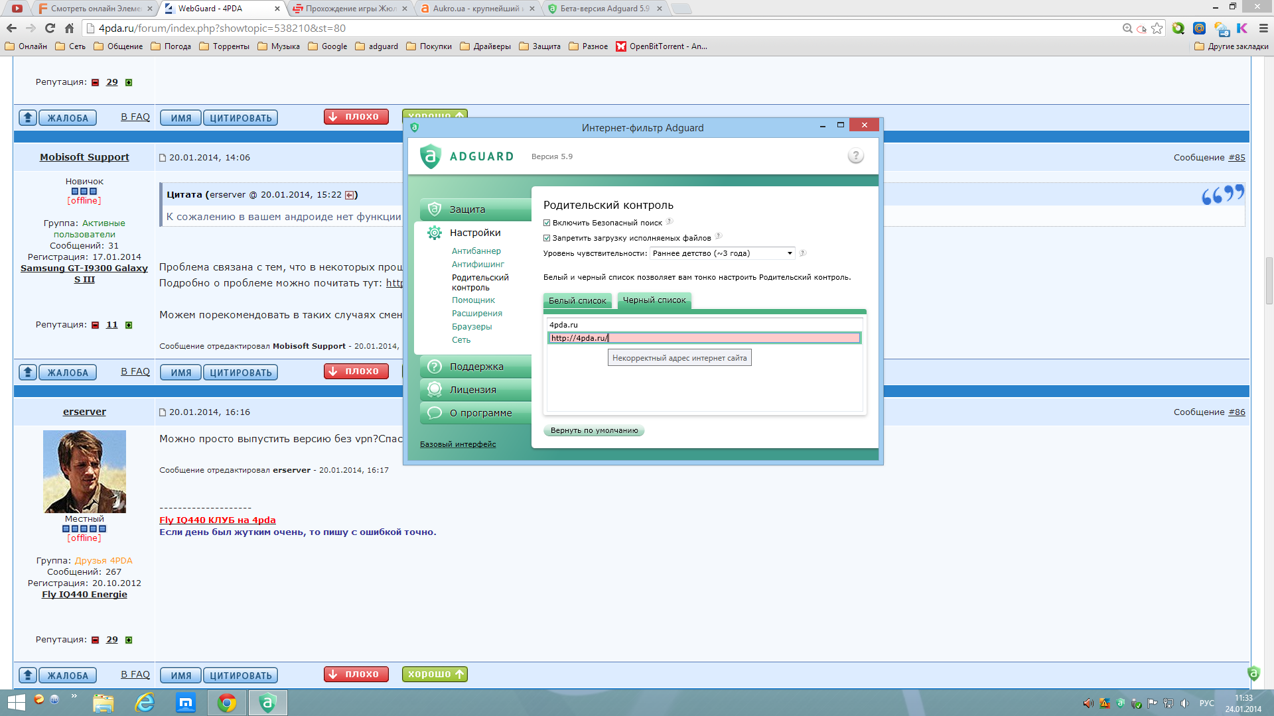Select Антифишинг settings item
This screenshot has height=716, width=1274.
(x=478, y=265)
